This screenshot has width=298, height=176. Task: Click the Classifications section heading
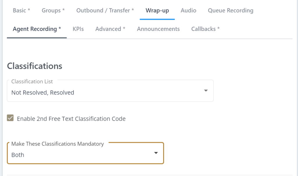coord(34,66)
